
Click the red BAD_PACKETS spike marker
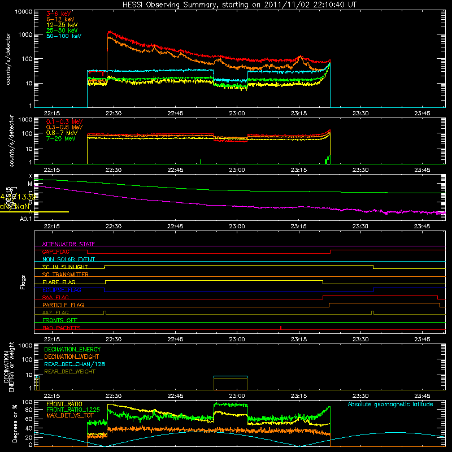click(x=280, y=328)
